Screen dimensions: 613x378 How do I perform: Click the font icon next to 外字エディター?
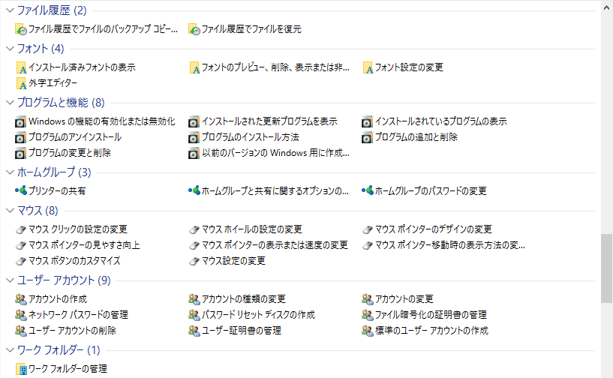21,83
